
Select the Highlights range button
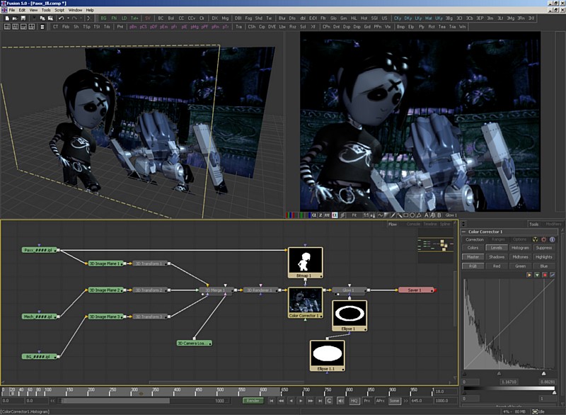[543, 257]
